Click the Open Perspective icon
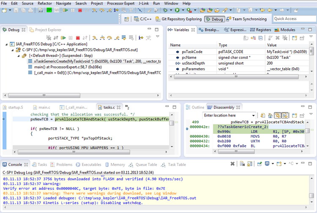 [x=126, y=19]
